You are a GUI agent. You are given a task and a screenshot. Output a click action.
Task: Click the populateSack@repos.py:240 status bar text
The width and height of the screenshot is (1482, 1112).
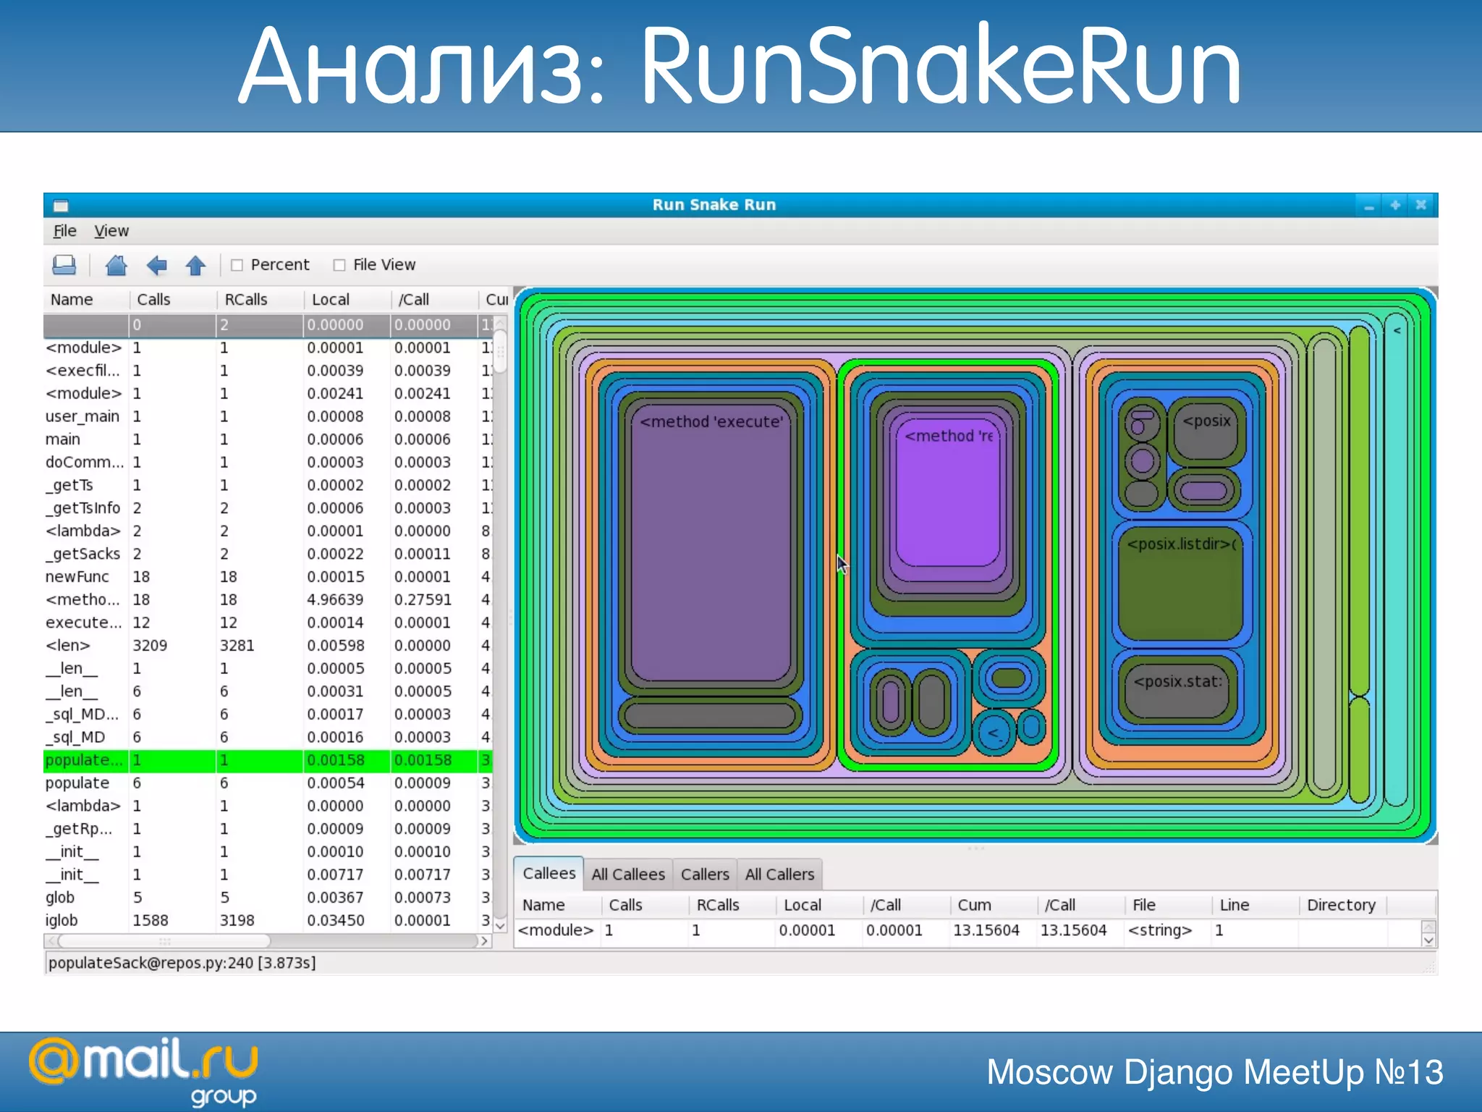pyautogui.click(x=182, y=963)
